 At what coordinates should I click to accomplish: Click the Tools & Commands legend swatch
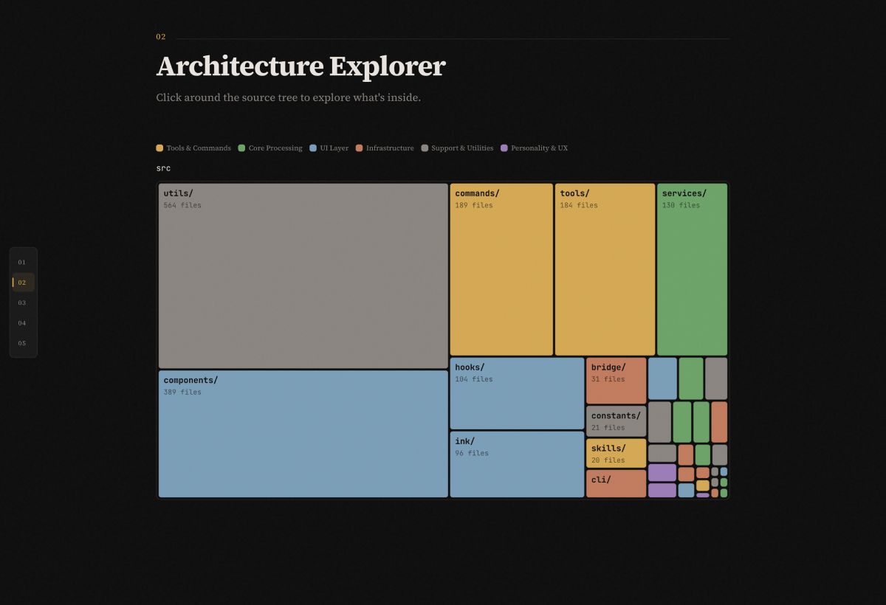[x=160, y=148]
